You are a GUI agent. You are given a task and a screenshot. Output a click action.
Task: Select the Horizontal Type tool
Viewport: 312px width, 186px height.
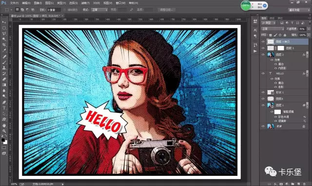click(4, 108)
